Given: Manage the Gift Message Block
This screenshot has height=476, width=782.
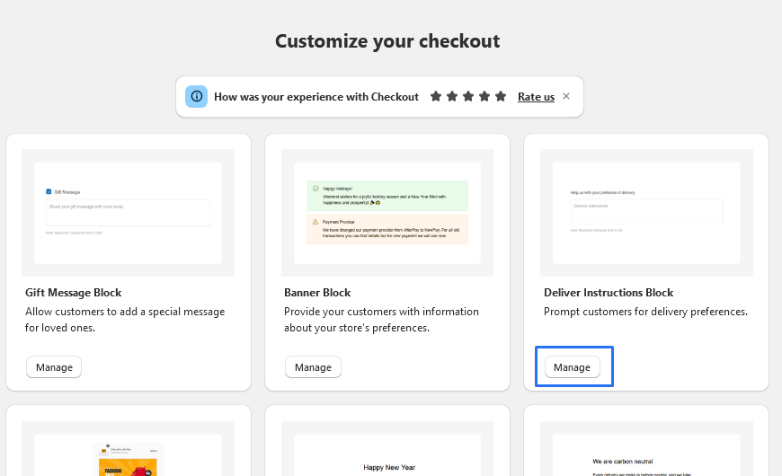Looking at the screenshot, I should (54, 367).
